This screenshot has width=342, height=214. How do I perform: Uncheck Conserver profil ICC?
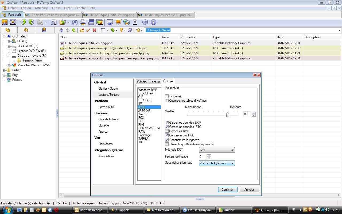pyautogui.click(x=167, y=135)
